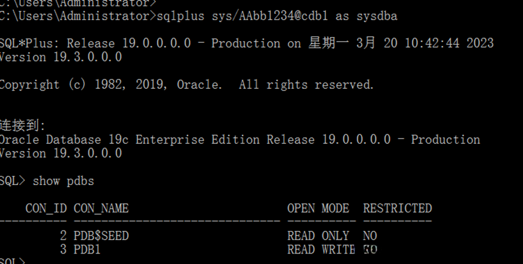Click the 'show pdbs' command
This screenshot has height=264, width=523.
[x=63, y=181]
